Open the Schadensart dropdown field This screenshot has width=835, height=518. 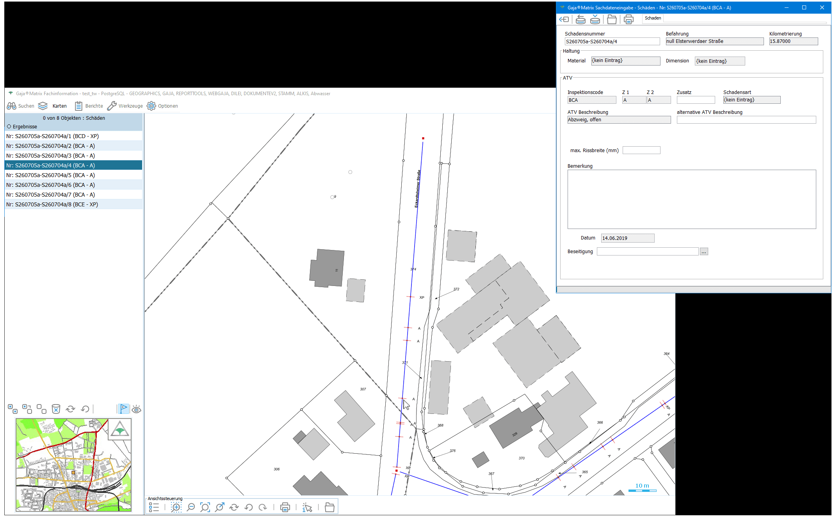click(751, 100)
